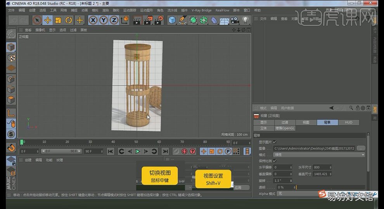Open 用户数据 menu in attribute manager
Image resolution: width=384 pixels, height=209 pixels.
(287, 108)
